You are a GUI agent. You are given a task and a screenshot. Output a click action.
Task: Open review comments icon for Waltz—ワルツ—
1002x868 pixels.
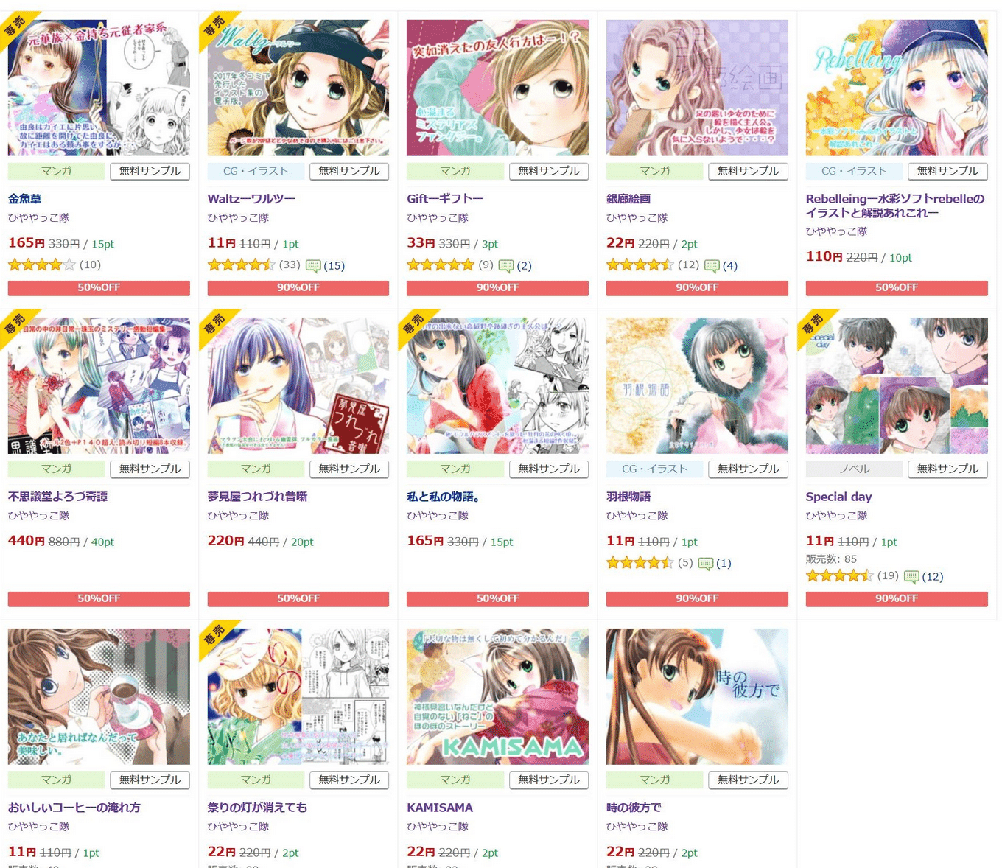pyautogui.click(x=312, y=265)
